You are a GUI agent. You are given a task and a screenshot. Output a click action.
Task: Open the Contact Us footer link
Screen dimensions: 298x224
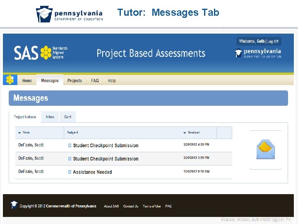[x=130, y=206]
